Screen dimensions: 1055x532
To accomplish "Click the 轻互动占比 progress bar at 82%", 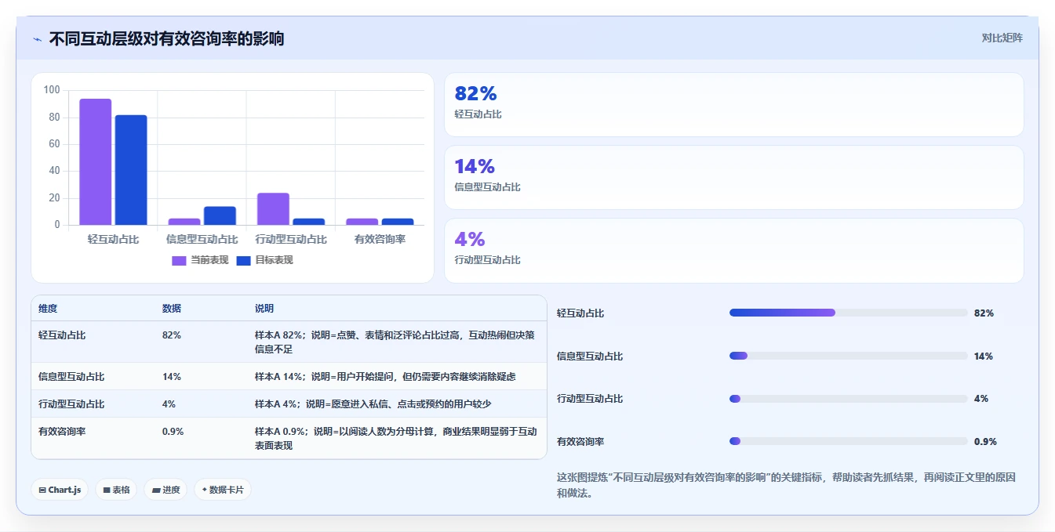I will tap(849, 313).
